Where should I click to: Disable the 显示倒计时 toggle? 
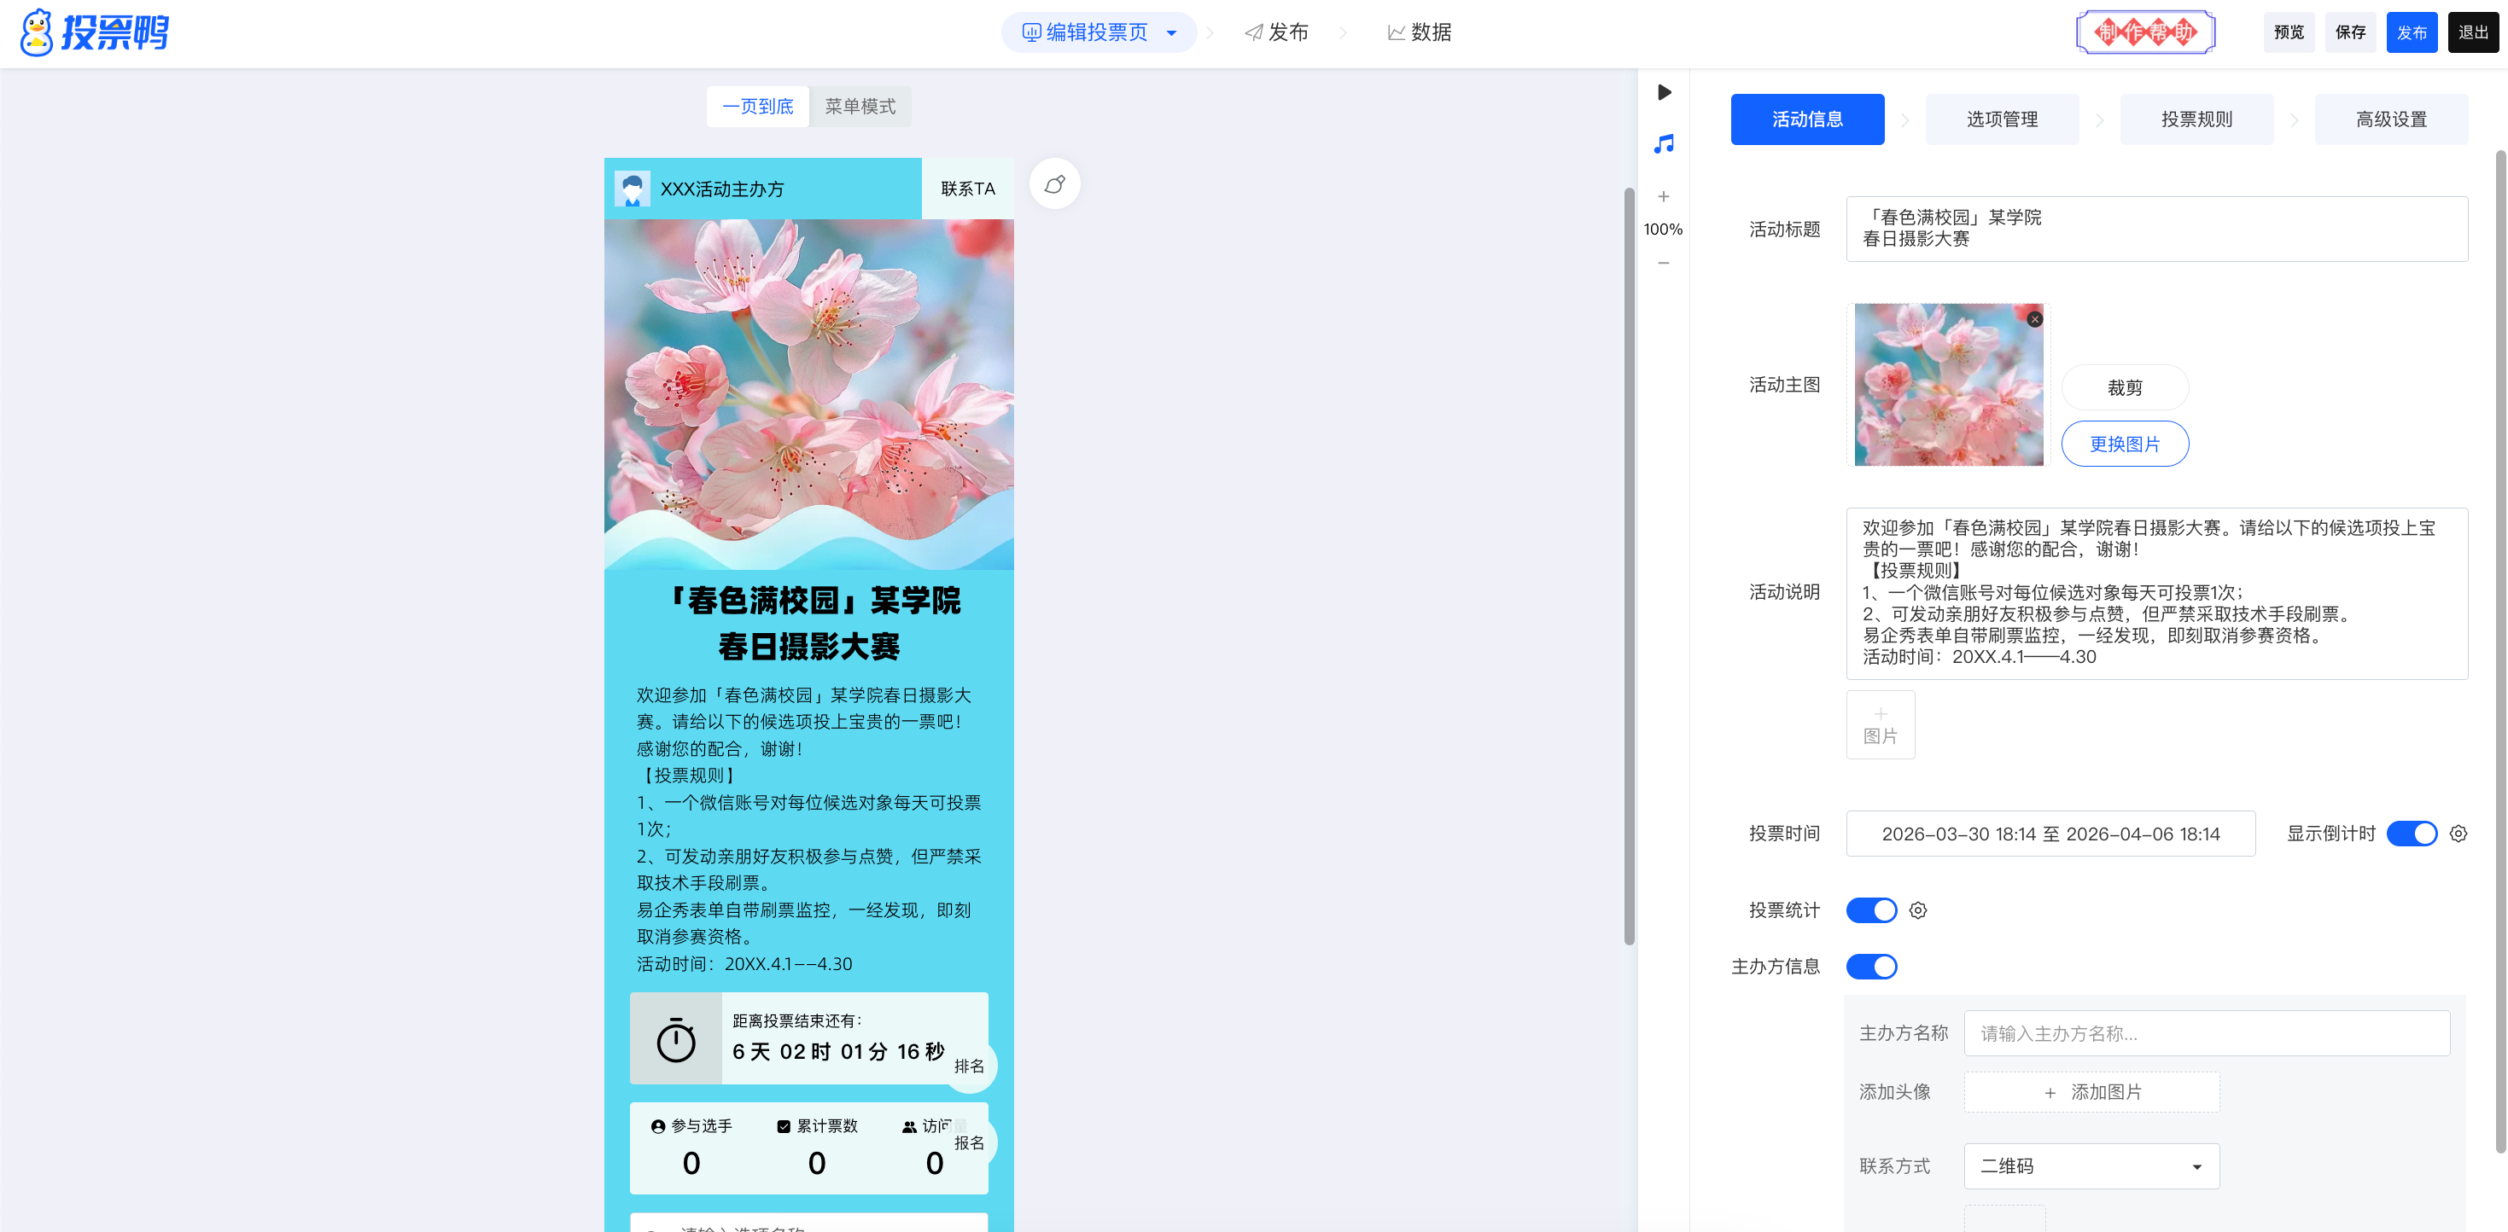2412,834
